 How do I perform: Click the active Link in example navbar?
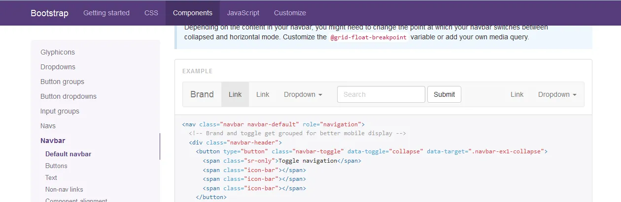(x=235, y=94)
